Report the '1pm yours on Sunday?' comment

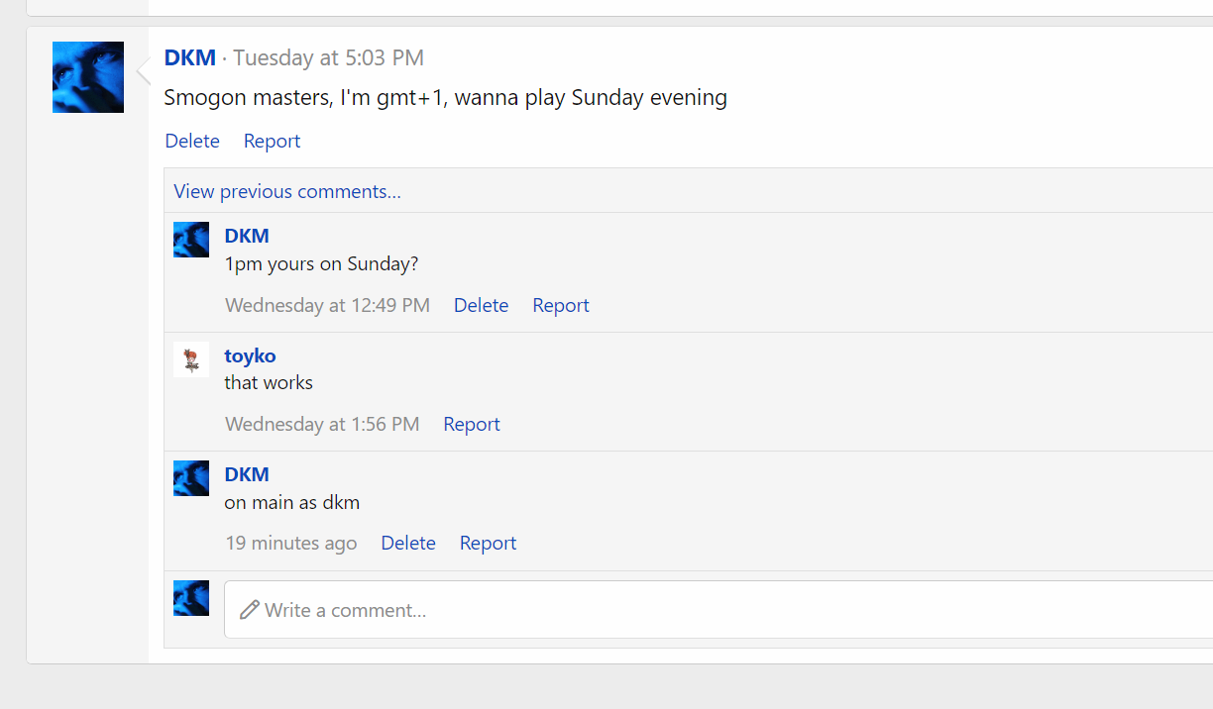coord(561,305)
